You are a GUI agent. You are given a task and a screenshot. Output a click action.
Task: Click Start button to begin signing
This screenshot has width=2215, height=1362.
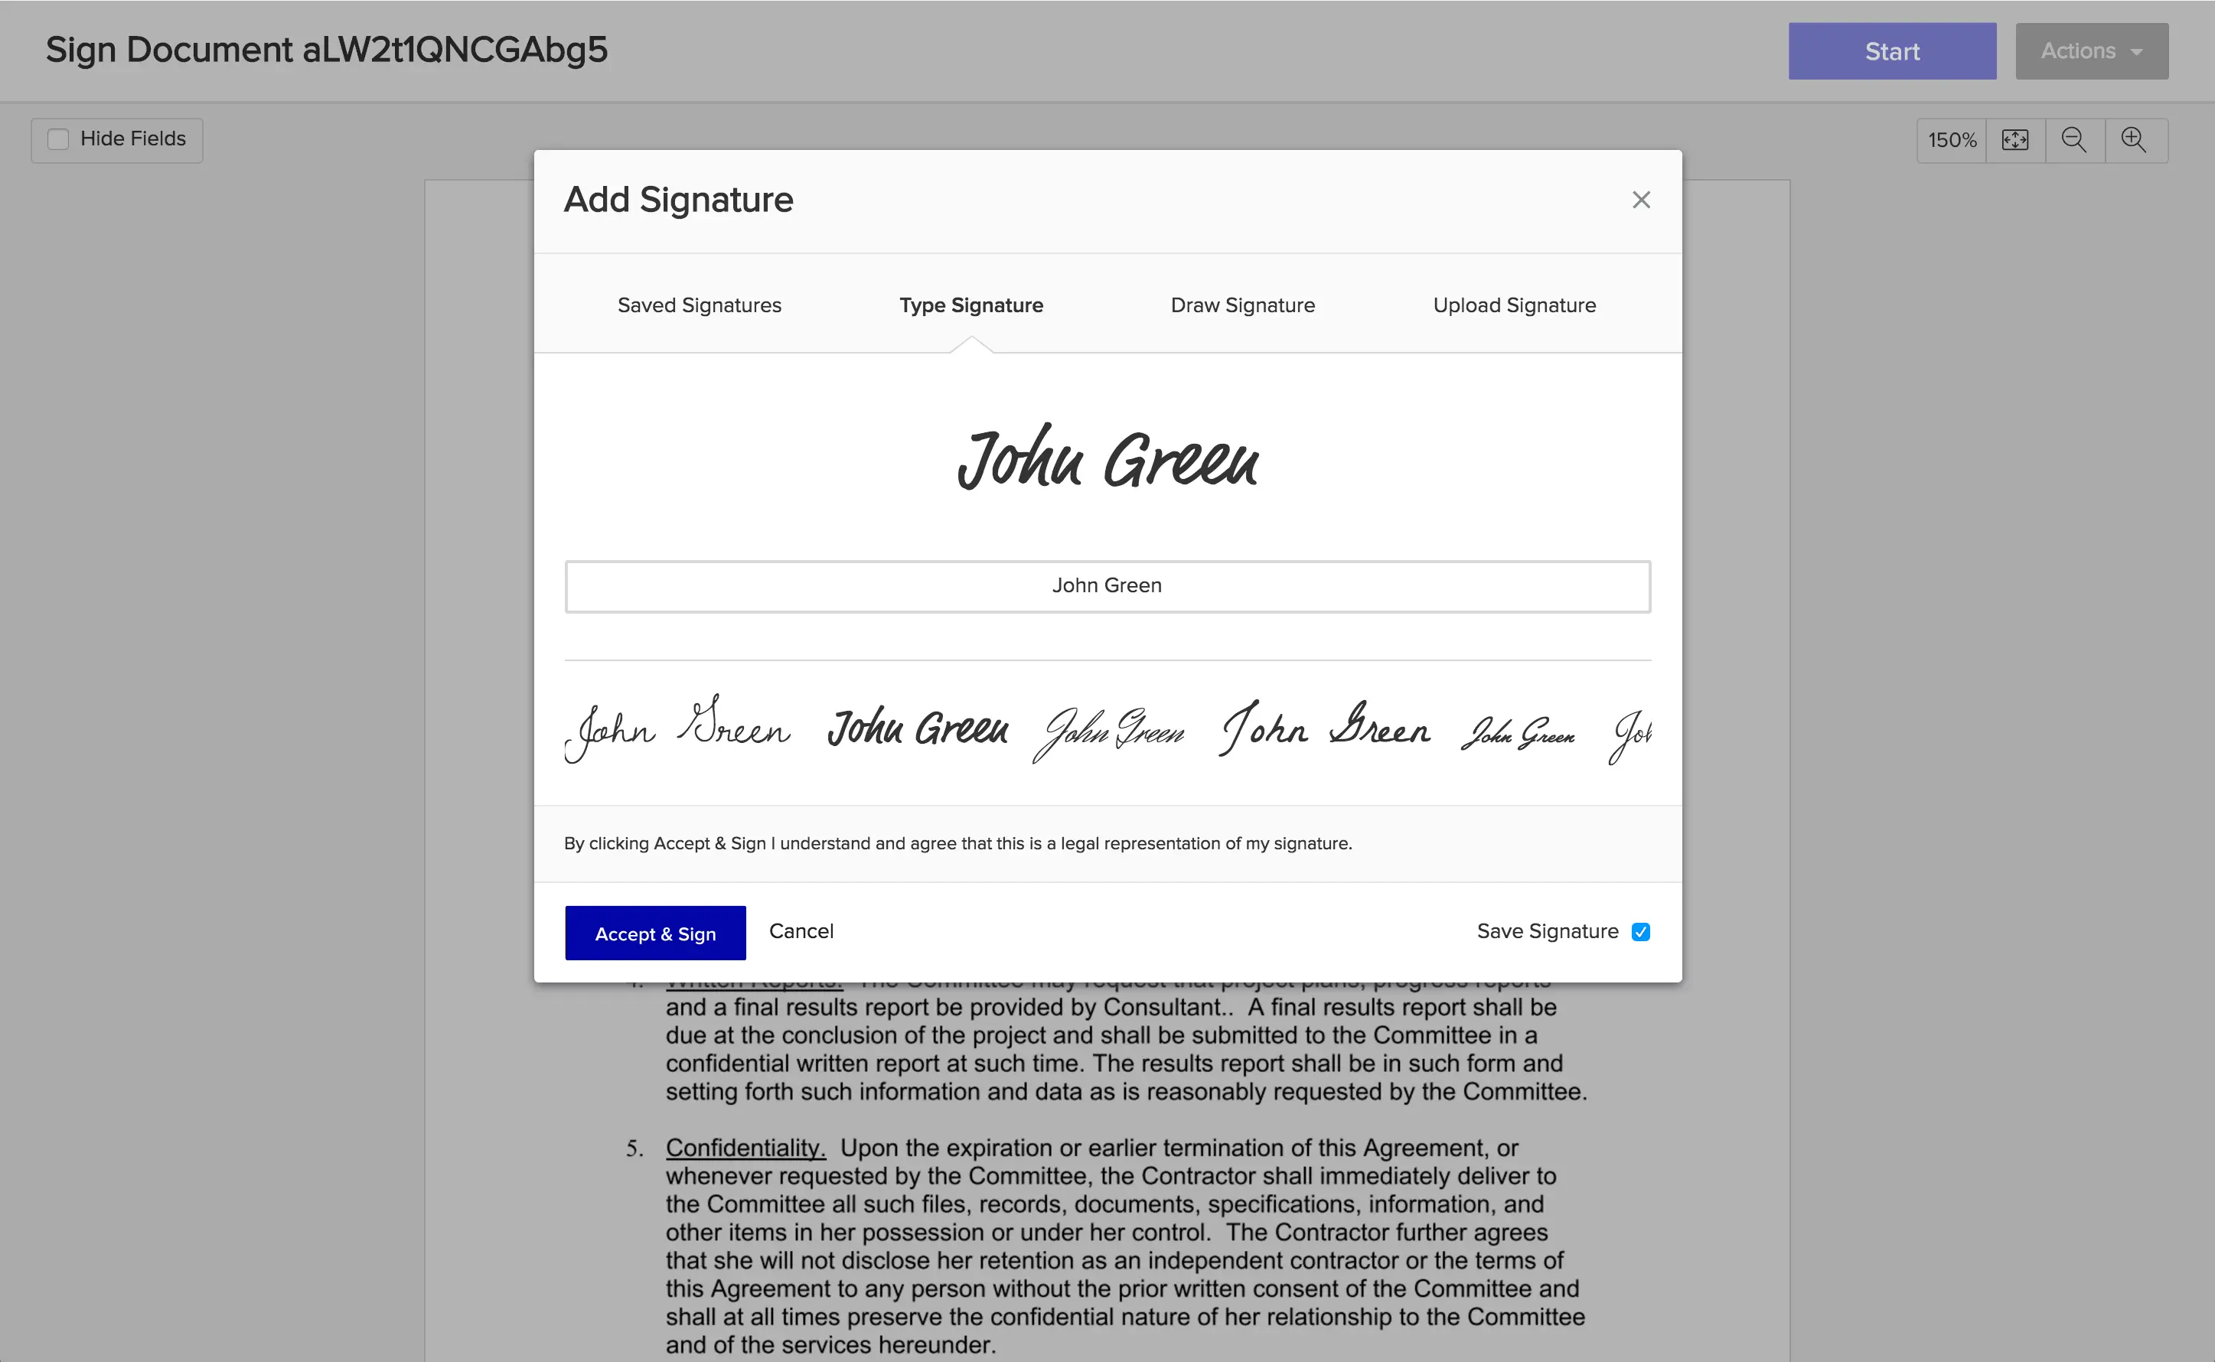click(1892, 51)
